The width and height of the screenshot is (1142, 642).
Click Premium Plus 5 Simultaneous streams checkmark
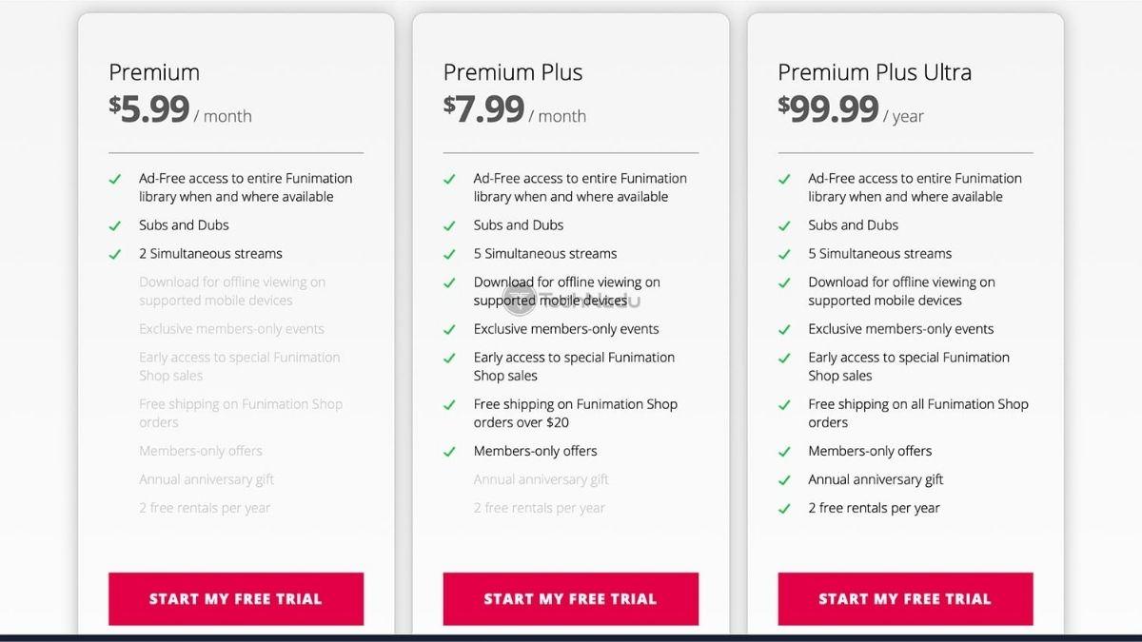point(449,254)
